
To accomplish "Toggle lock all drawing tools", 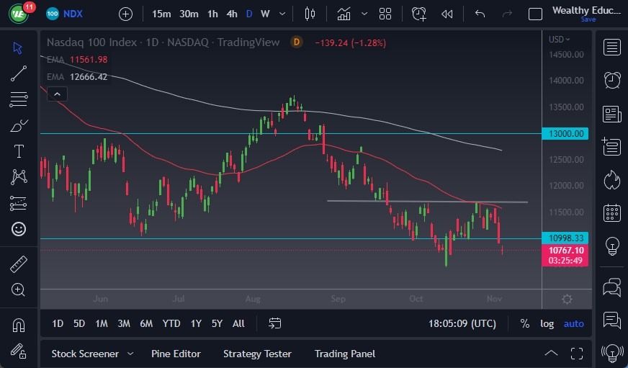I will [x=19, y=351].
